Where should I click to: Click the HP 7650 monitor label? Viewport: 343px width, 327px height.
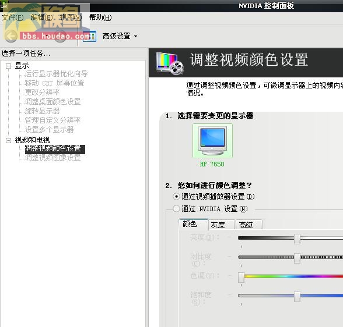(x=212, y=164)
